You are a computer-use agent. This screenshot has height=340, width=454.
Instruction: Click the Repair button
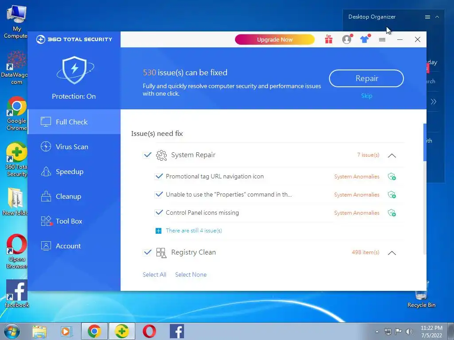tap(366, 78)
